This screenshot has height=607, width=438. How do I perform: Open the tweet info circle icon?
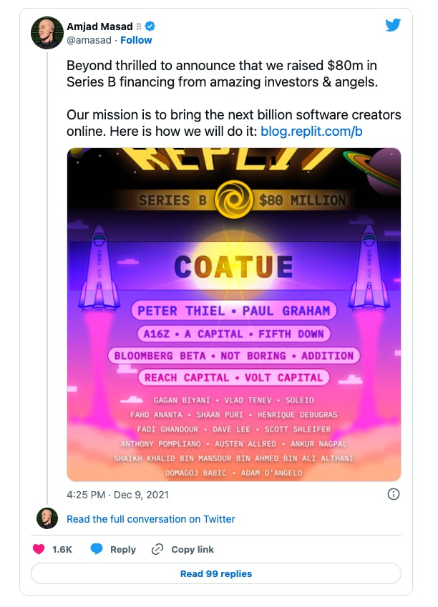point(393,494)
